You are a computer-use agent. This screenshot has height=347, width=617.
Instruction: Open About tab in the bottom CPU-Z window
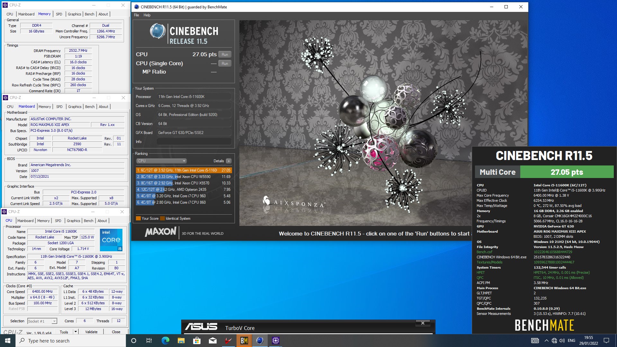coord(102,221)
